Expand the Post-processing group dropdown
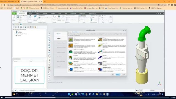 (x=94, y=22)
